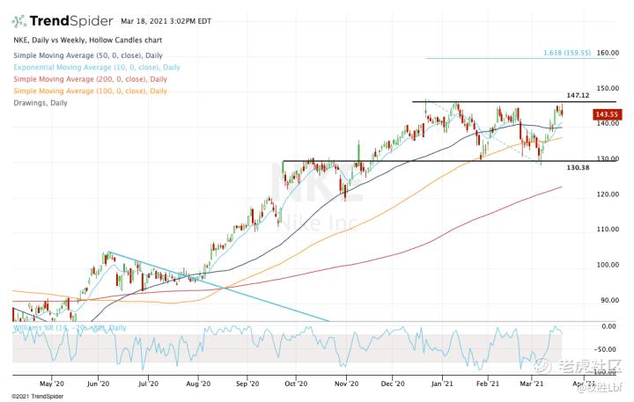
Task: Click the Drawings, Daily legend entry
Action: (41, 103)
